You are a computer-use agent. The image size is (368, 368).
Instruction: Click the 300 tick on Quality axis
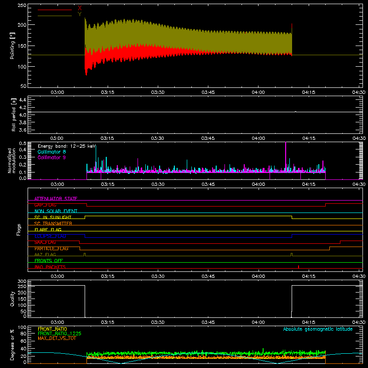click(22, 282)
